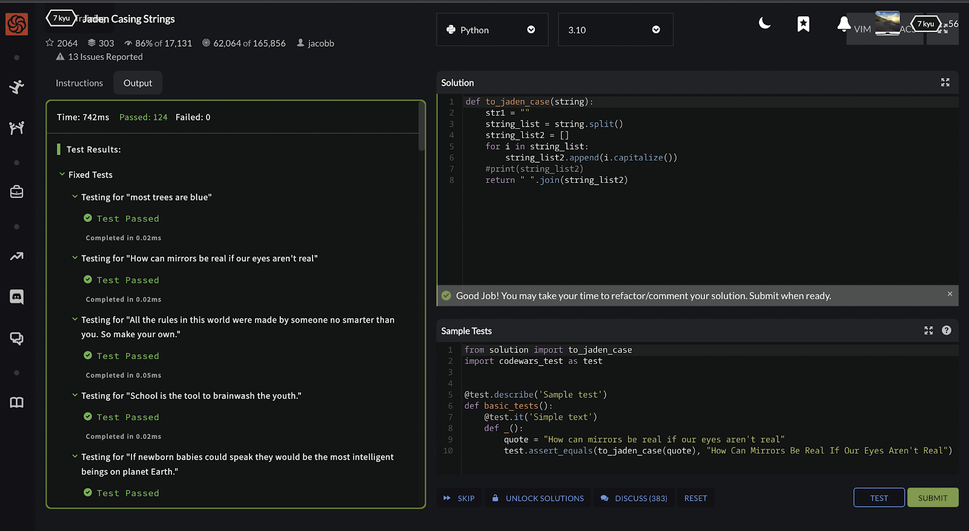
Task: Open the 13 Issues Reported link
Action: tap(99, 57)
